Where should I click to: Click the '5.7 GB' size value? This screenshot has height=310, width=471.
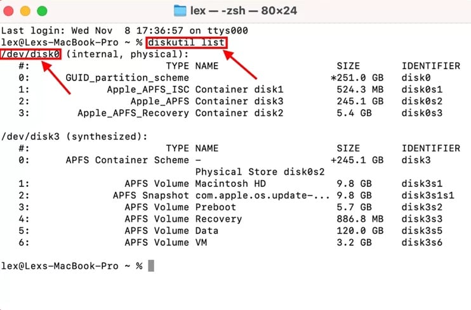pyautogui.click(x=354, y=207)
